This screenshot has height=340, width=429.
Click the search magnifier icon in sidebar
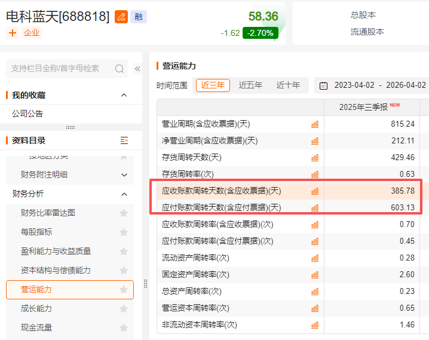coord(119,69)
